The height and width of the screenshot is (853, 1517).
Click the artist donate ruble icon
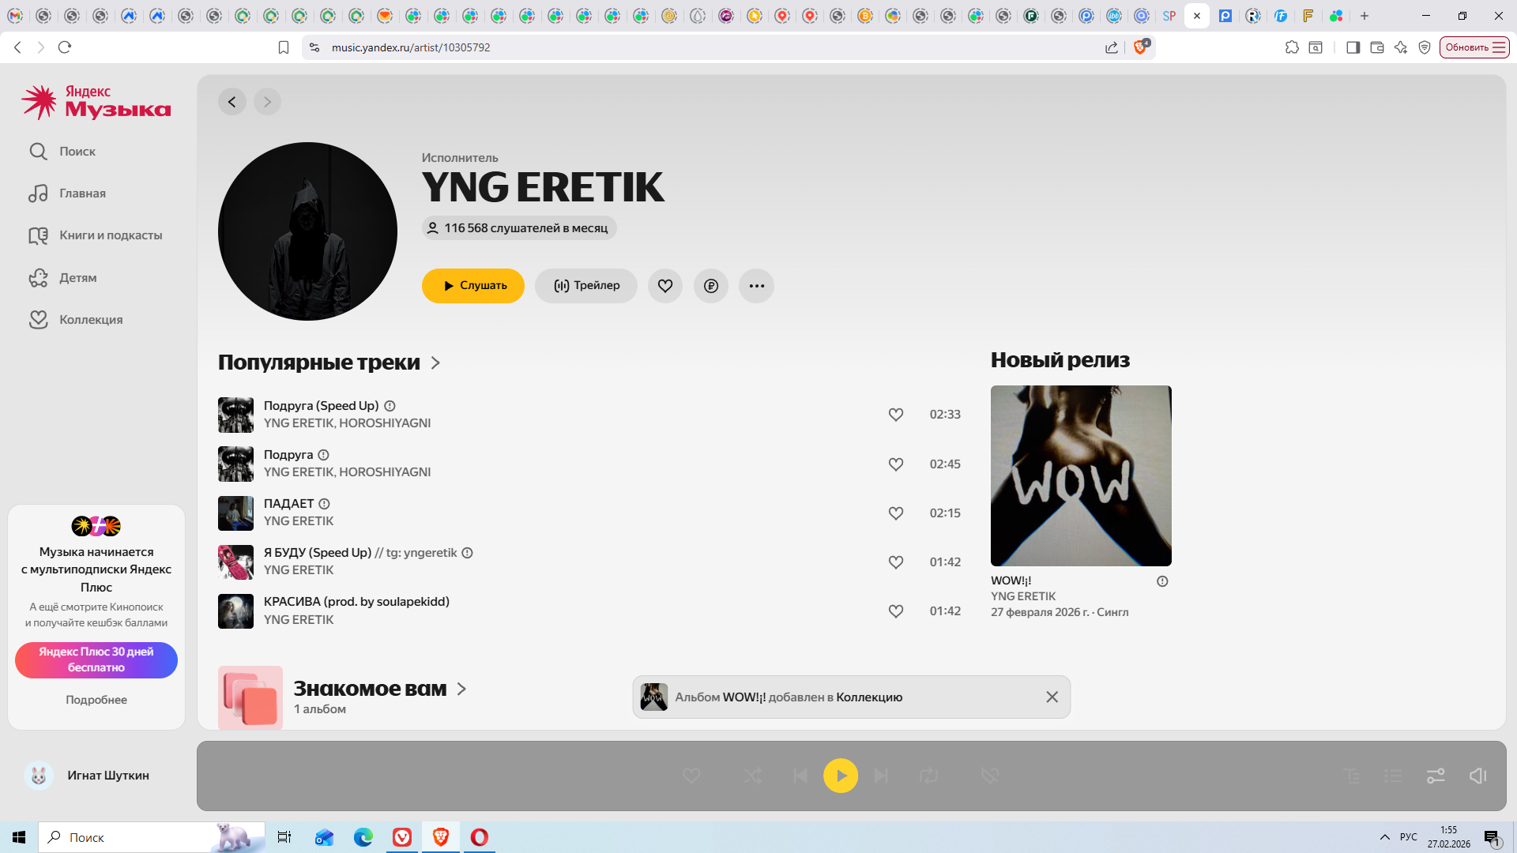(711, 286)
